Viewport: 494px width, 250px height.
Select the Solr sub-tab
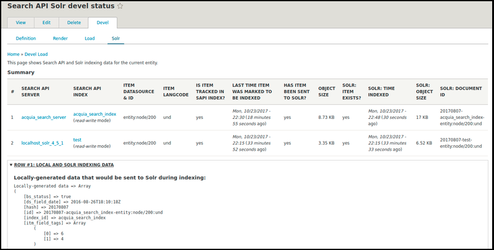116,38
